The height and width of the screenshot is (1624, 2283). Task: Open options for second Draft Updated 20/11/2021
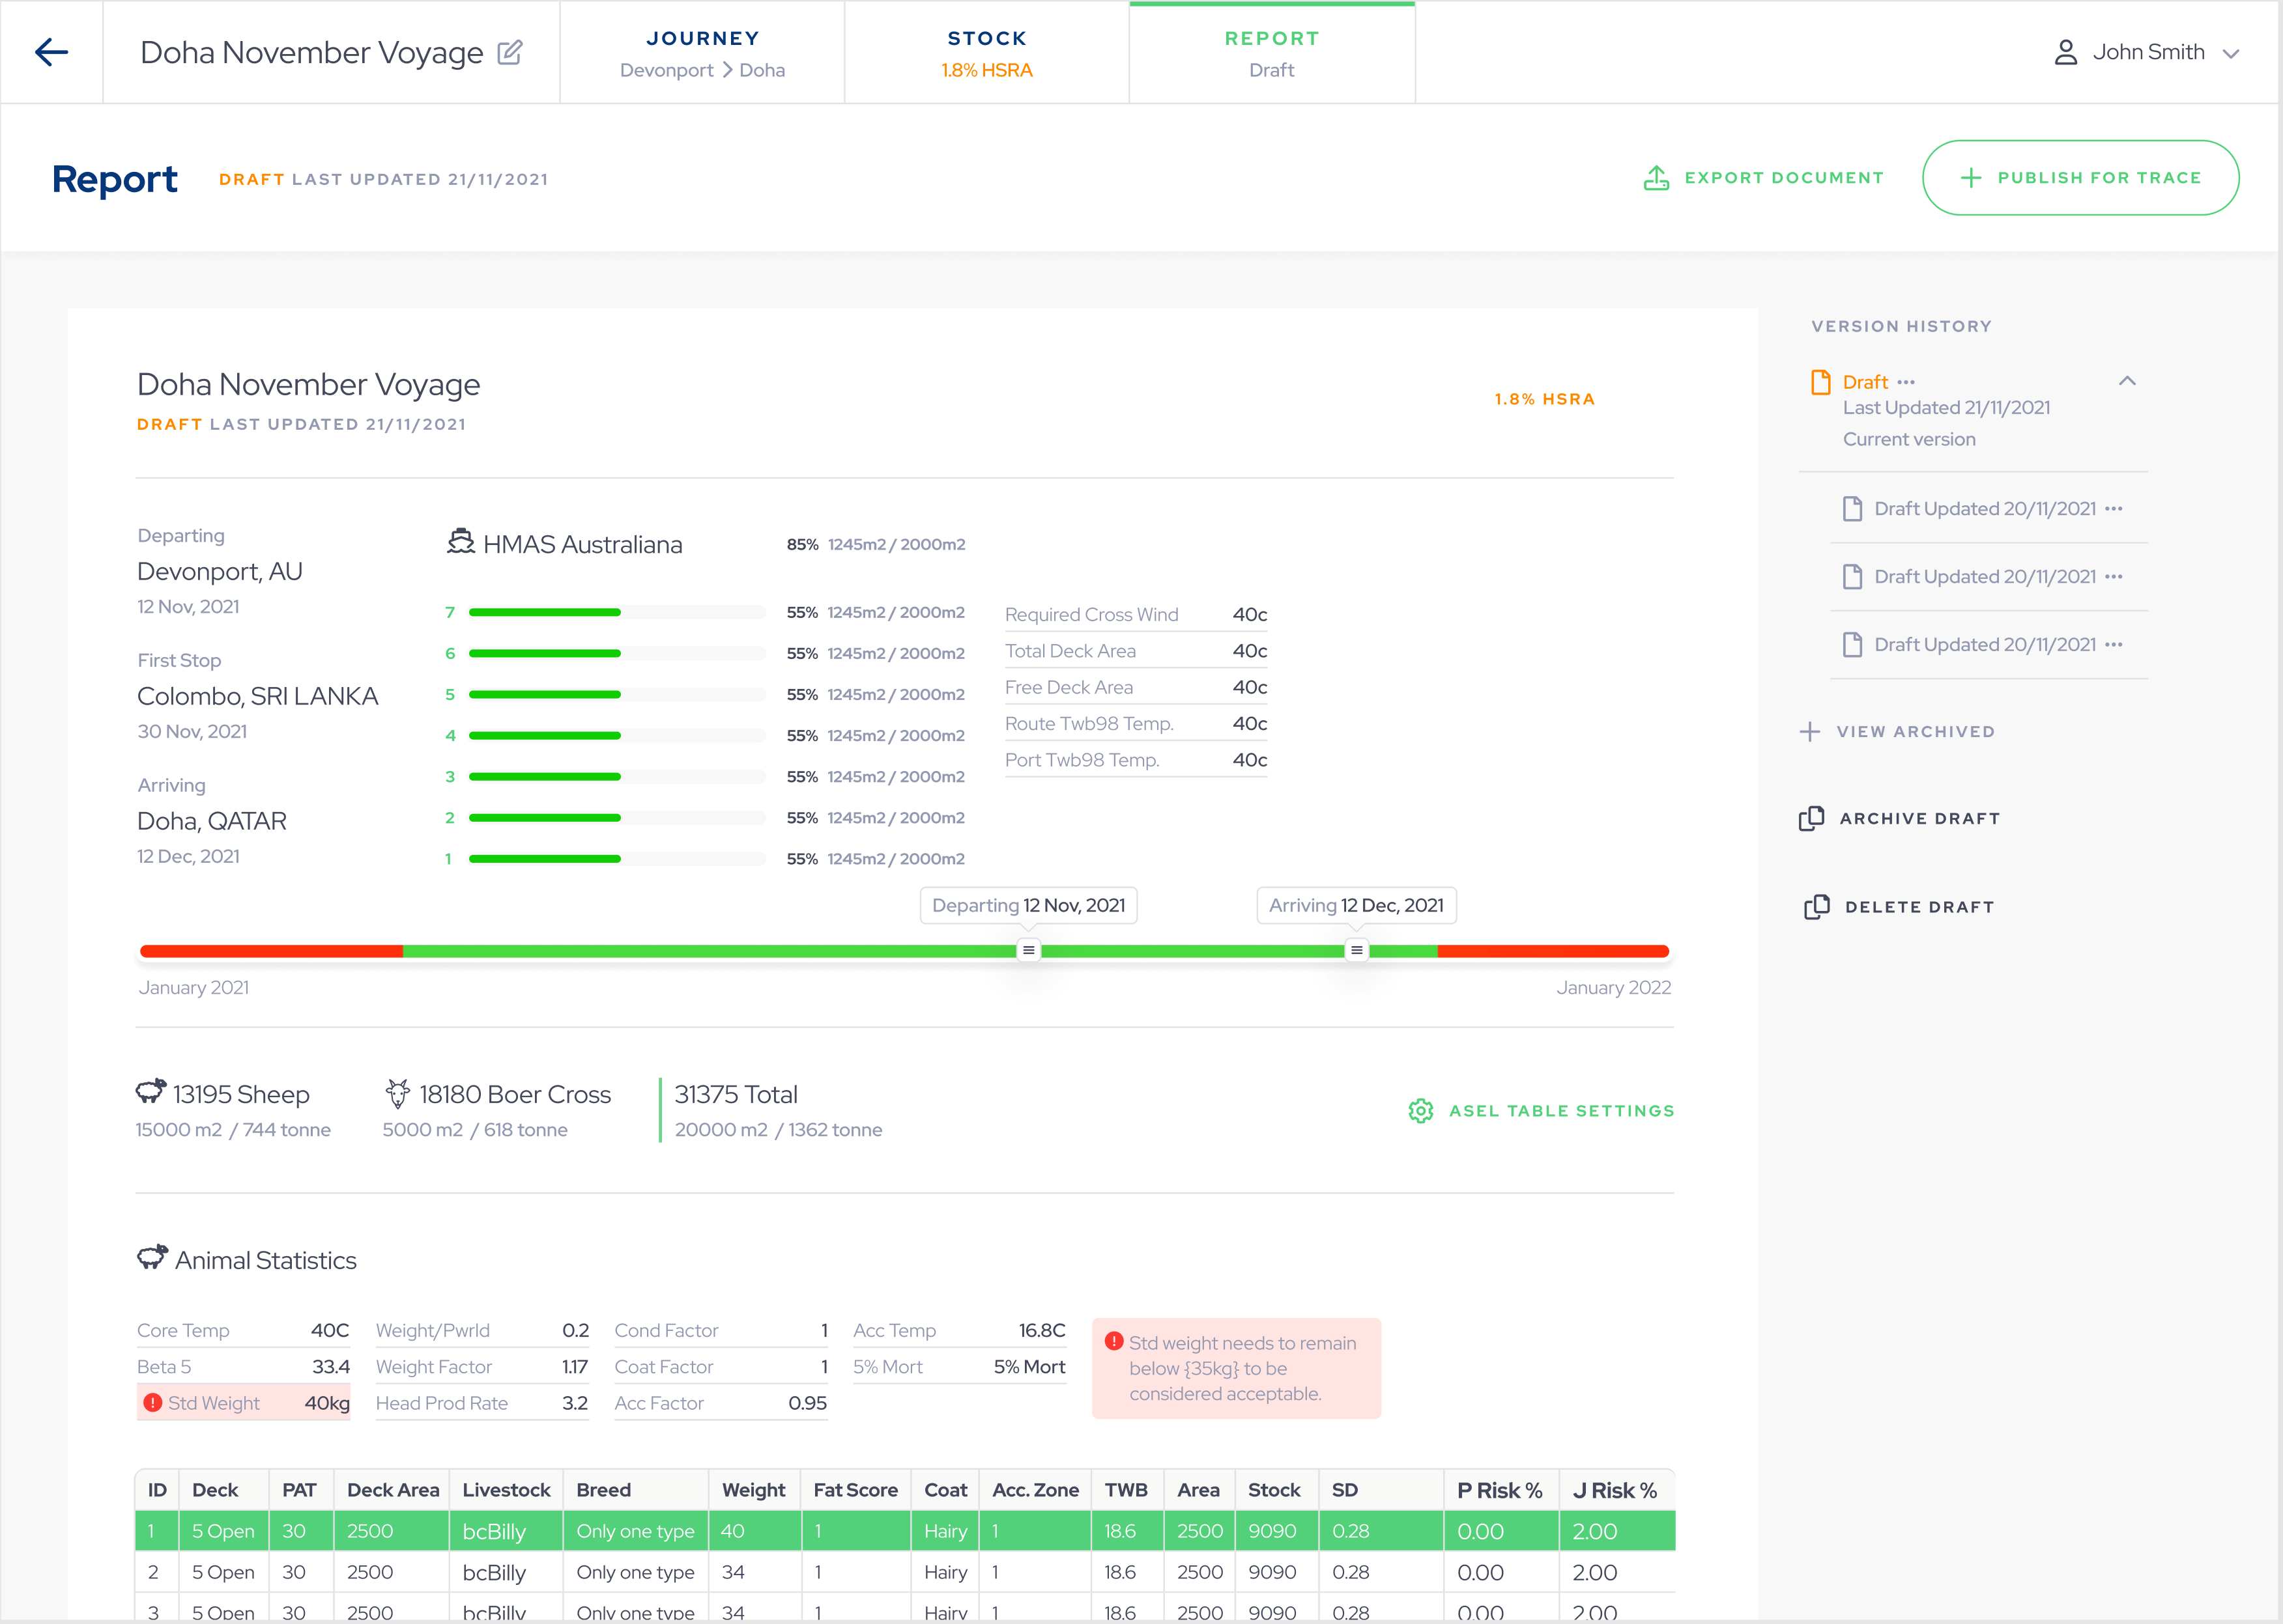coord(2114,577)
